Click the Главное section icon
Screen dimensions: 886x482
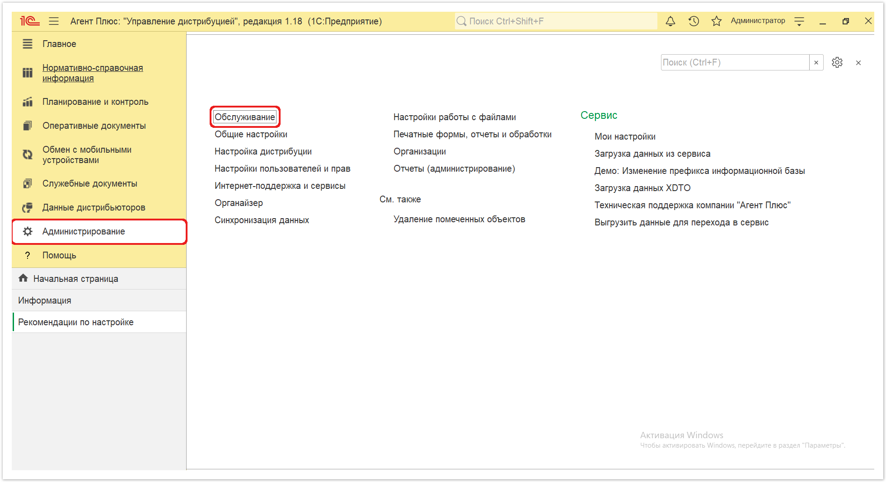(x=28, y=44)
